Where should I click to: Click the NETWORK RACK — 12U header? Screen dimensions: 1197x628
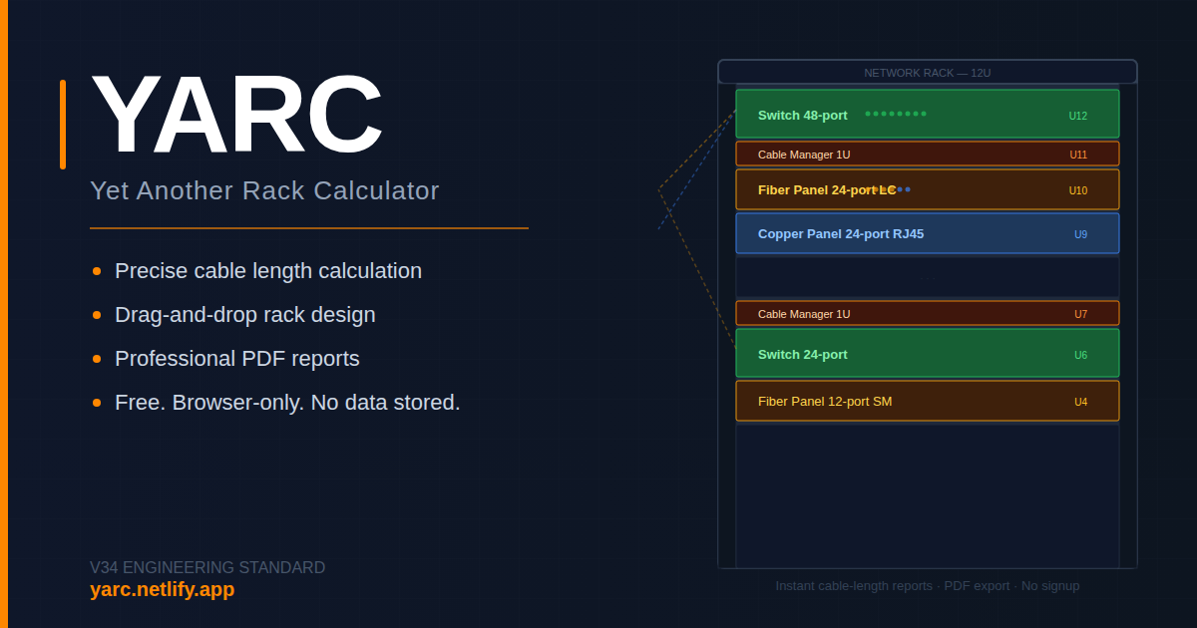click(x=928, y=72)
